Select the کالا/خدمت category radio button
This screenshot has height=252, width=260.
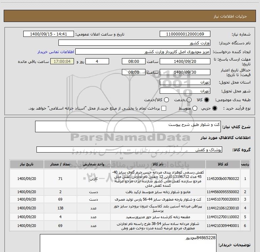(x=166, y=100)
